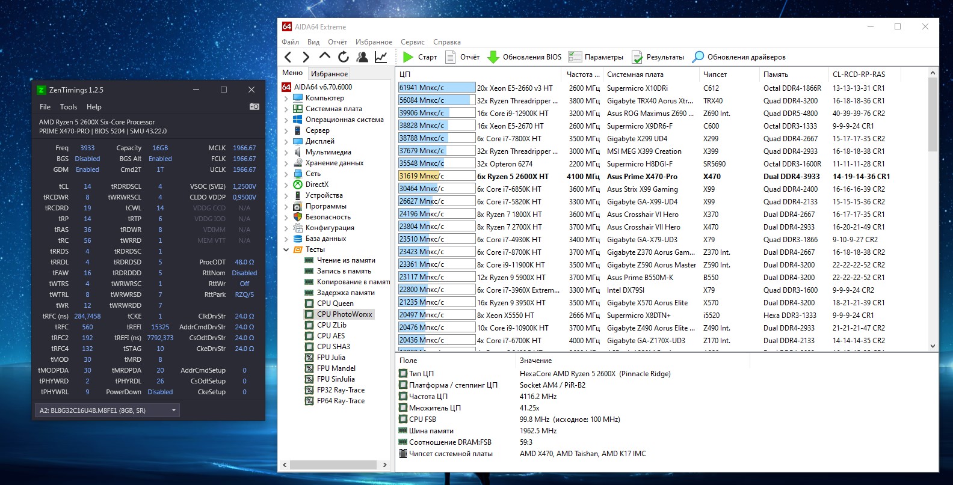Click the Обновления BIOS toolbar button
The height and width of the screenshot is (485, 953).
pyautogui.click(x=524, y=57)
